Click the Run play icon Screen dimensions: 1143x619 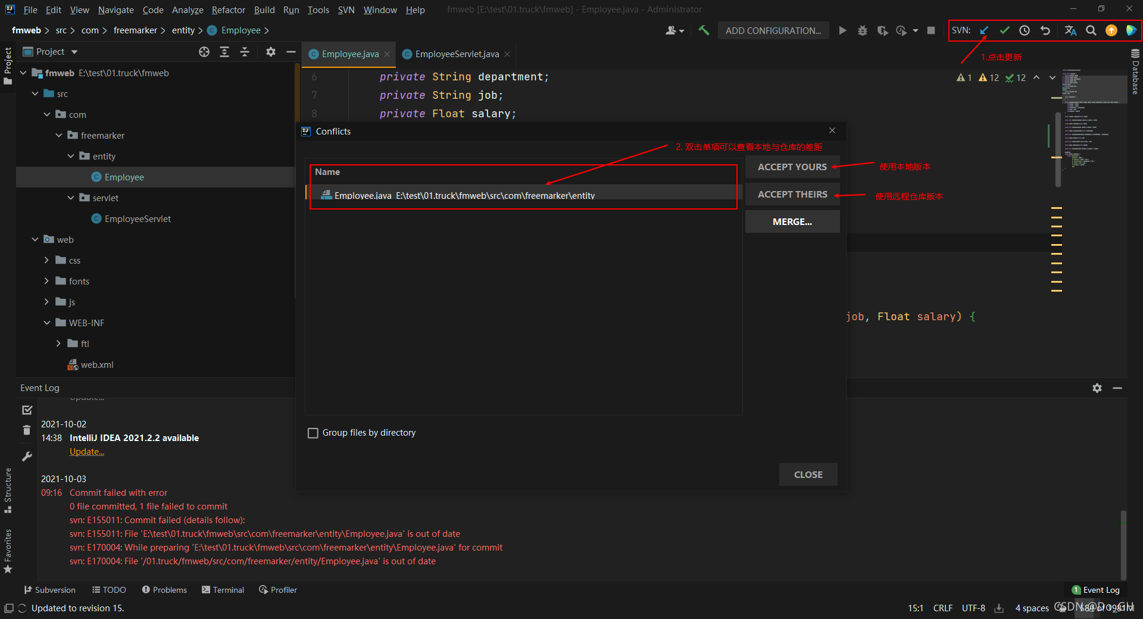[x=842, y=30]
